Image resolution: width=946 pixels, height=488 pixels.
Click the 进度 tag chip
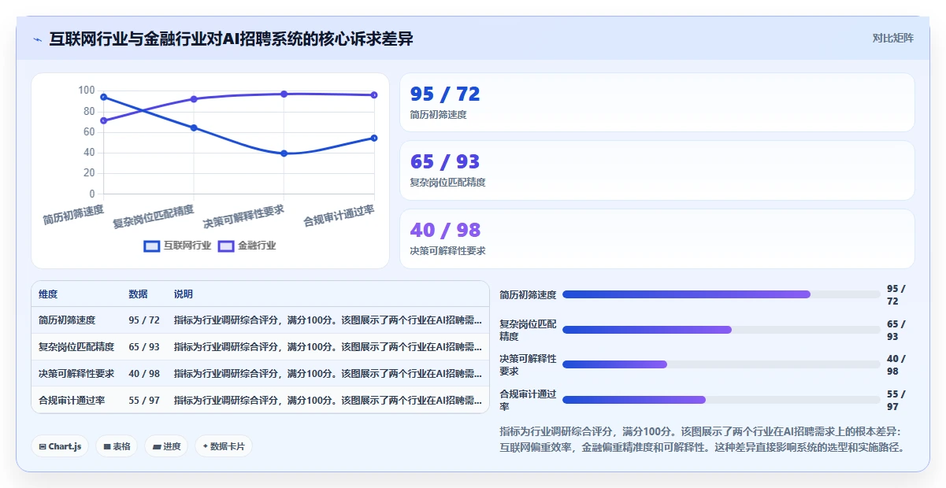166,446
